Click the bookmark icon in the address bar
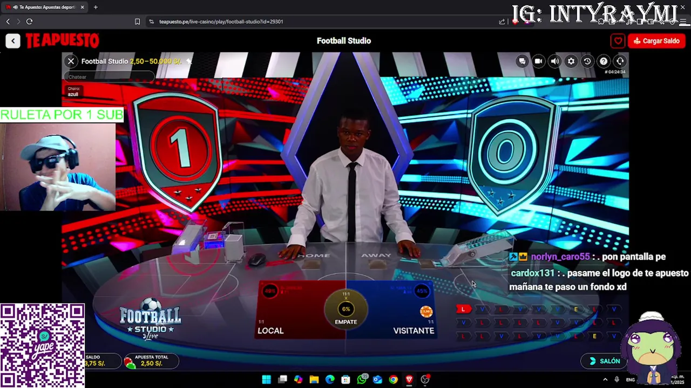The width and height of the screenshot is (691, 388). point(137,22)
